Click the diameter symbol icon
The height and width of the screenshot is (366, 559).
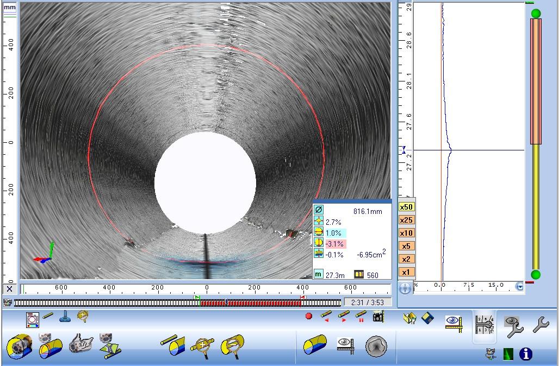coord(318,210)
